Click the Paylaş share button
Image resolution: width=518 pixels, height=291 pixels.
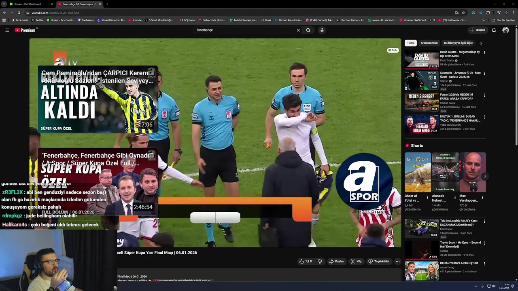point(337,261)
